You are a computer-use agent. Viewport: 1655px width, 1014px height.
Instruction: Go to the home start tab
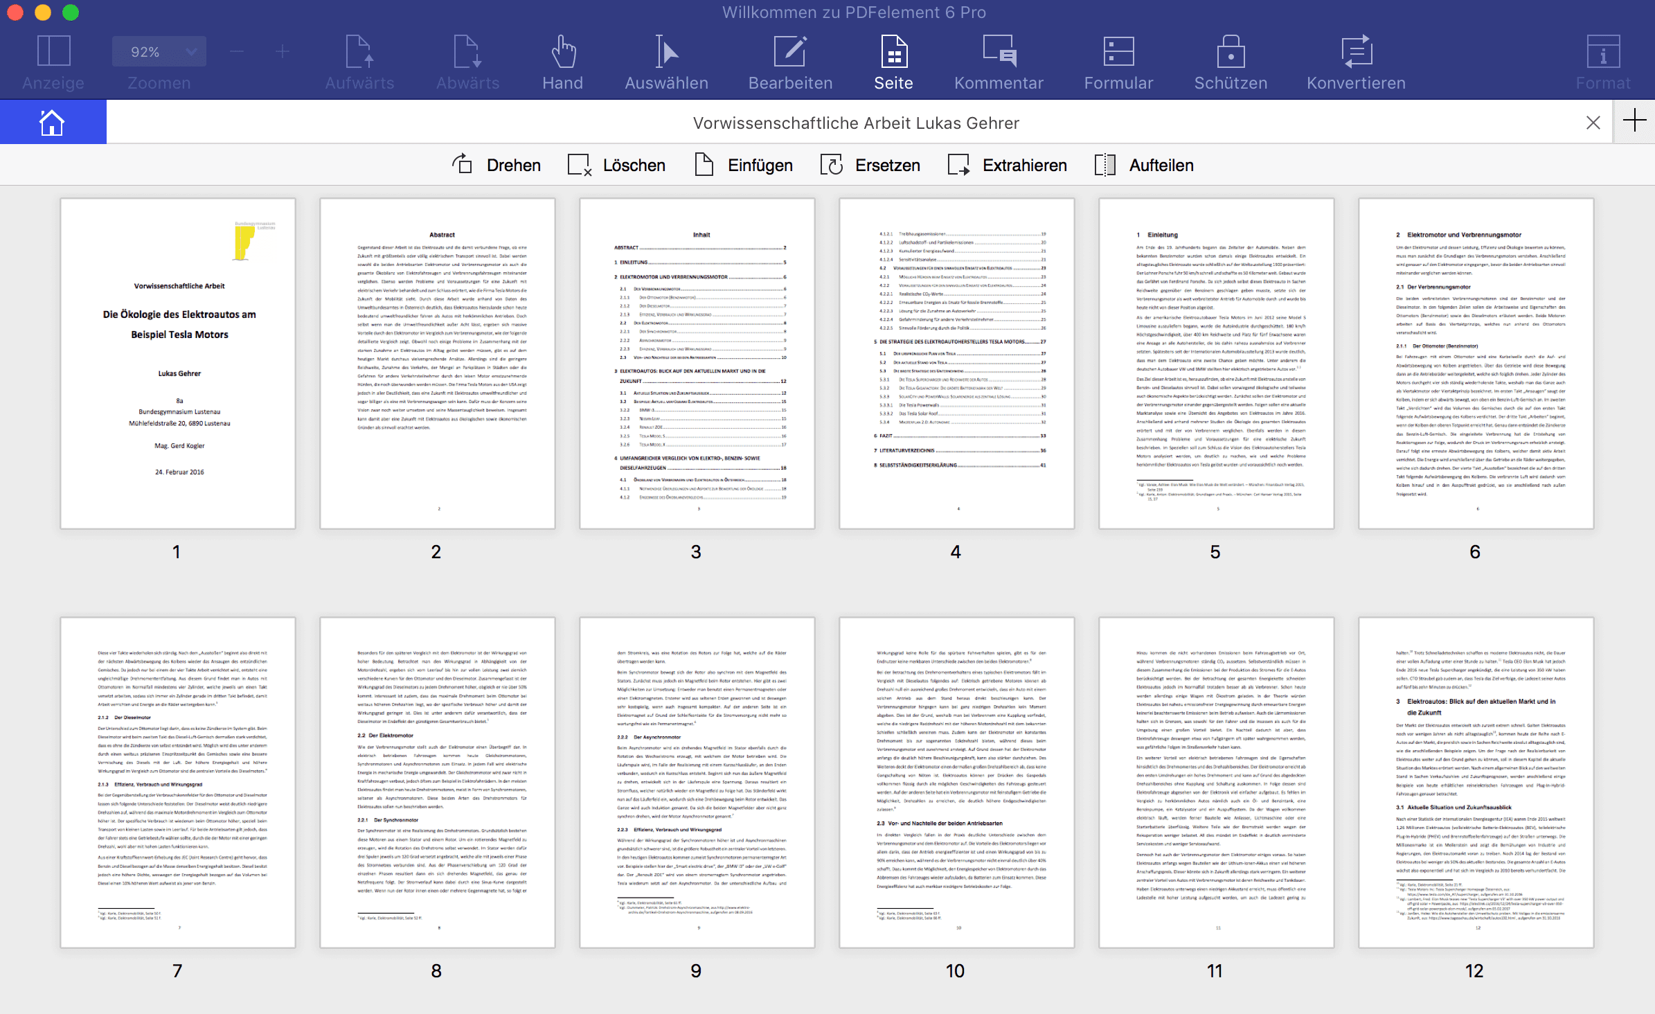pos(53,123)
